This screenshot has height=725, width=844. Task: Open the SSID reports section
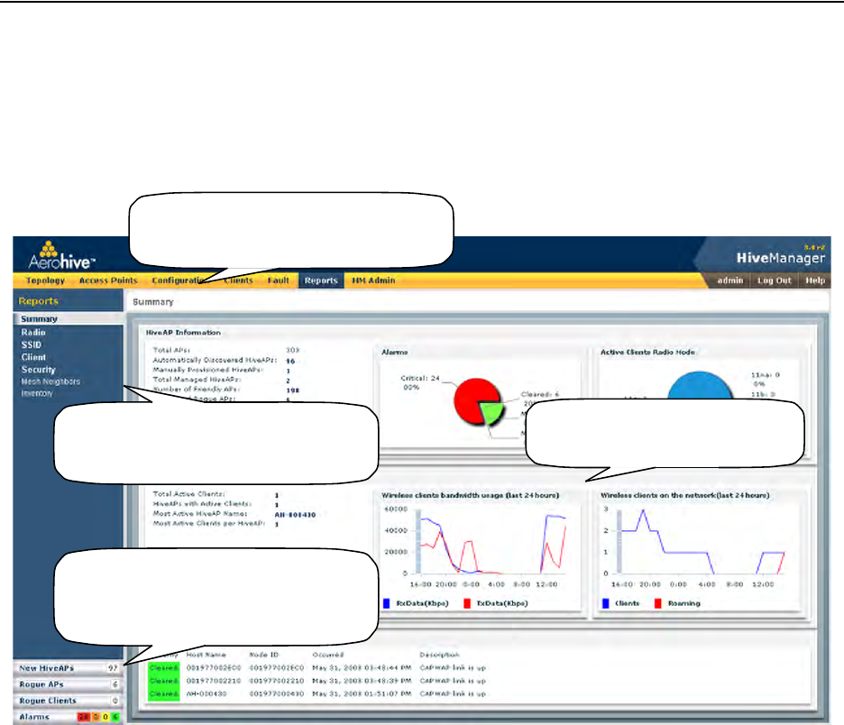click(32, 345)
